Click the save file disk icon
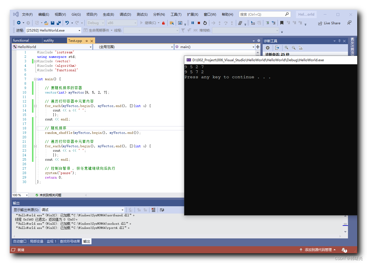Viewport: 367px width, 263px height. [x=53, y=23]
